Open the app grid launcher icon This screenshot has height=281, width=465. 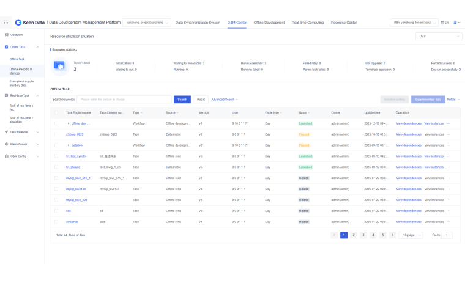pos(6,23)
